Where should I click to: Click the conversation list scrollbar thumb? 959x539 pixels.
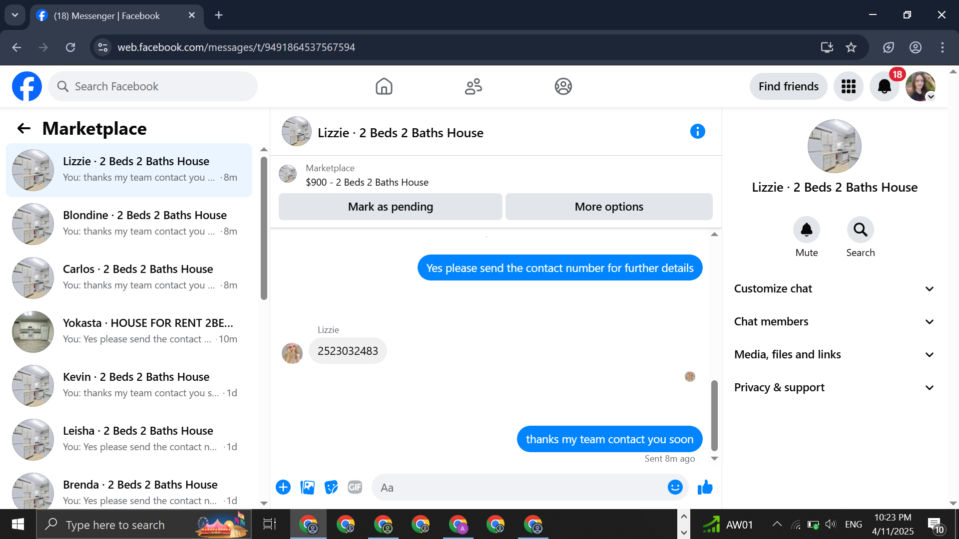click(x=264, y=228)
